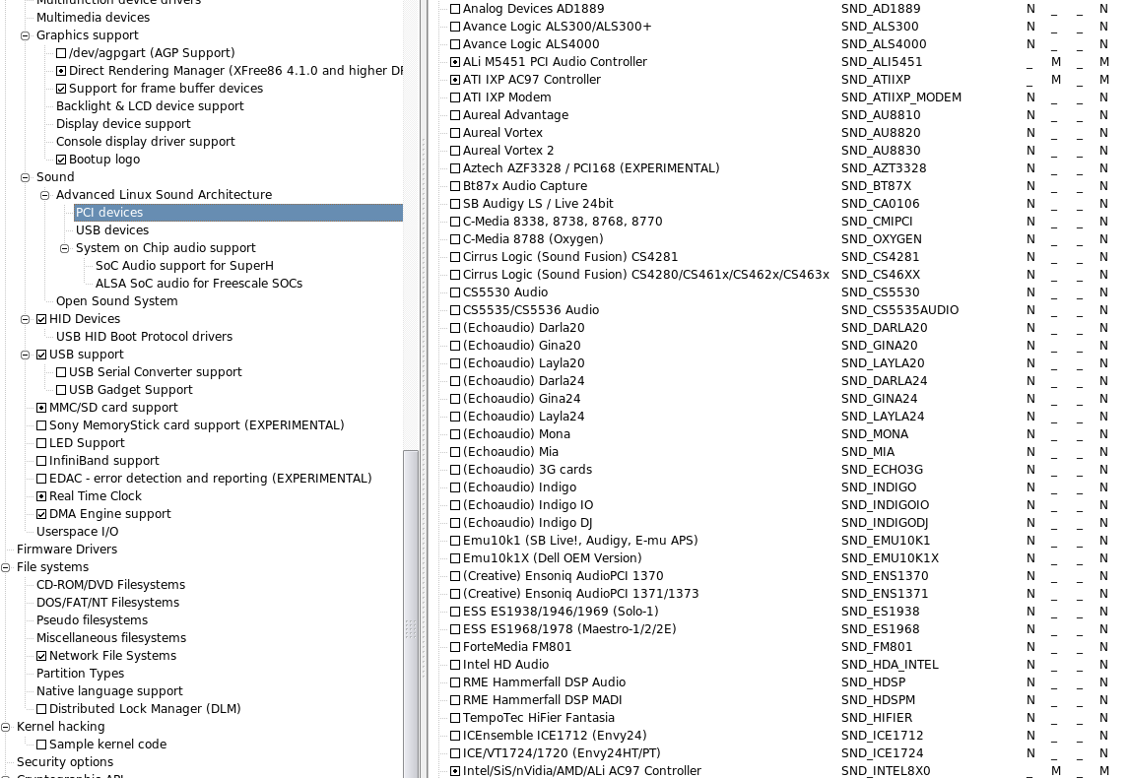Toggle Real Time Clock checkbox
The height and width of the screenshot is (778, 1128).
[41, 496]
